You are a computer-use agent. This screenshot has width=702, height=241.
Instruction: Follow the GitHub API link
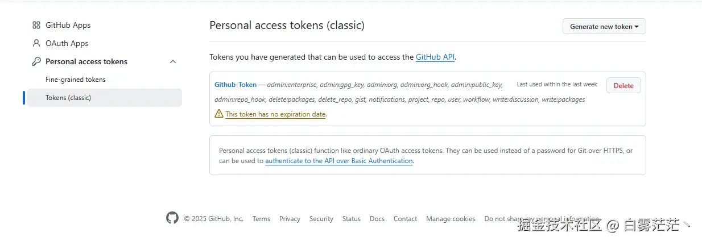click(x=435, y=57)
